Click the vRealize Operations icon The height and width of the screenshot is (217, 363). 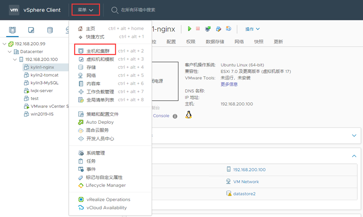(81, 199)
